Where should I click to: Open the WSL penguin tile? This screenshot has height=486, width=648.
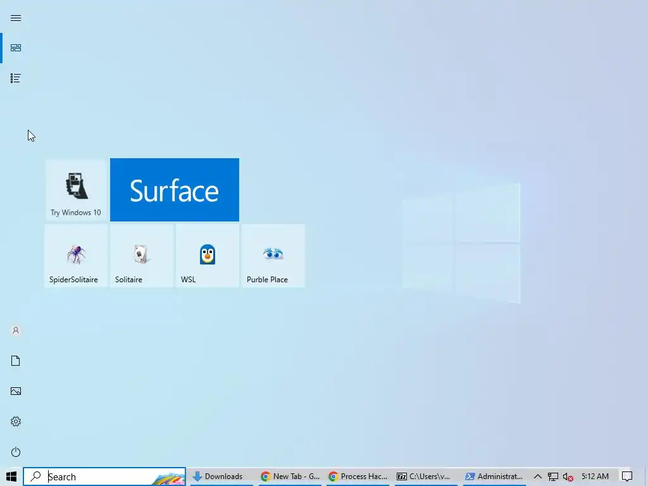click(208, 256)
